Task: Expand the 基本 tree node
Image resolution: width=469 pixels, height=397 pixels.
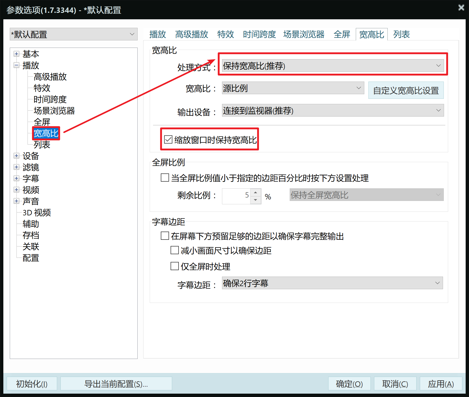Action: (x=16, y=54)
